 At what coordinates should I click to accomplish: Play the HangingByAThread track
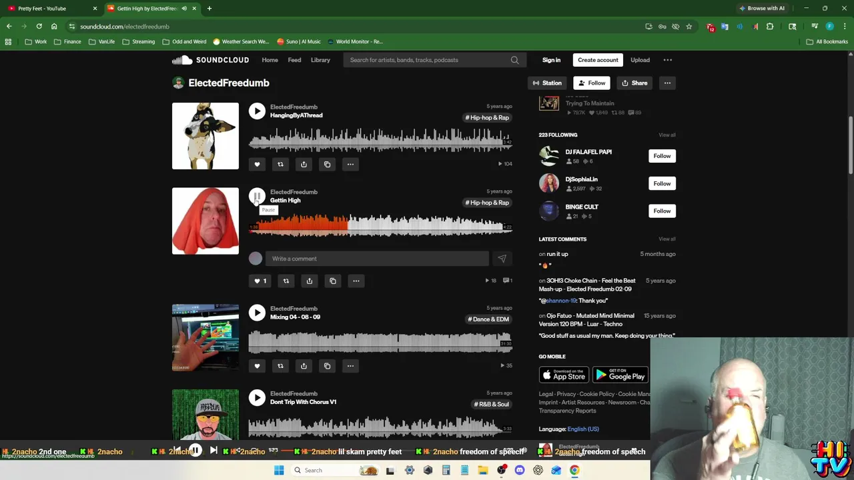(257, 111)
